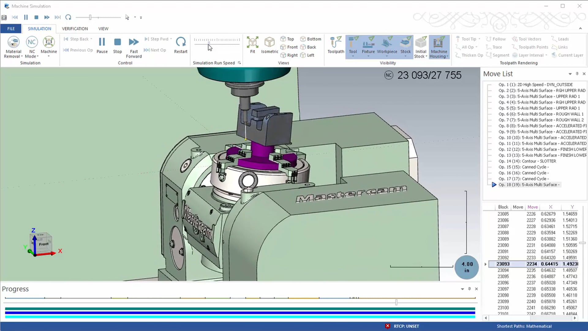Screen dimensions: 588x331
Task: Restart the simulation
Action: coord(181,45)
